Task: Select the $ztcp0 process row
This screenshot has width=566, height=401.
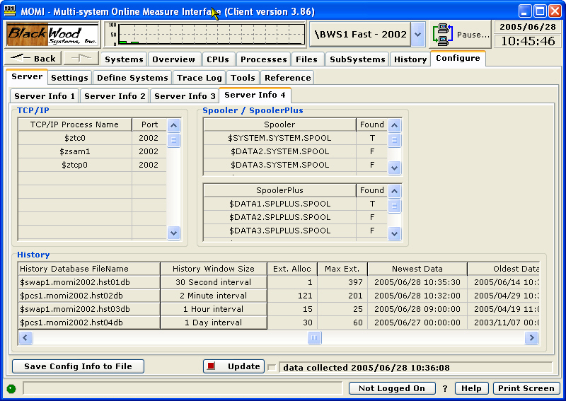Action: click(x=93, y=165)
